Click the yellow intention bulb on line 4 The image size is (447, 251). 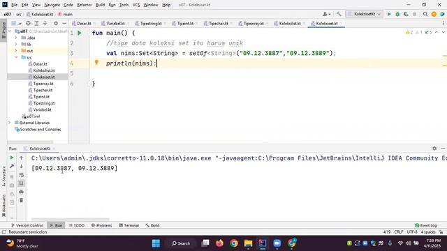(96, 62)
